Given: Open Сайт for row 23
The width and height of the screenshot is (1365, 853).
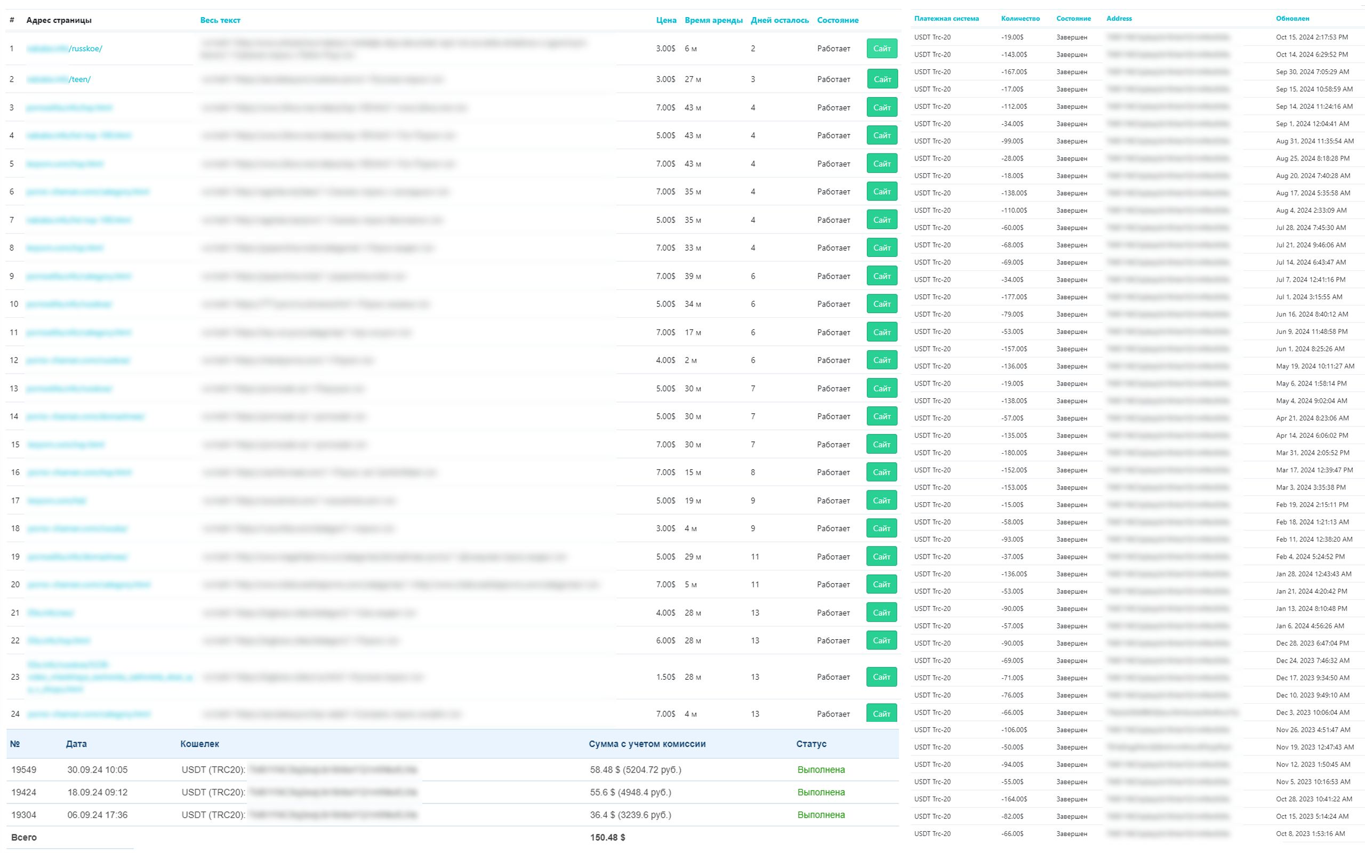Looking at the screenshot, I should (x=881, y=677).
